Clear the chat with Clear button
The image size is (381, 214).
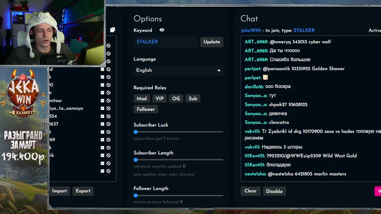click(250, 191)
